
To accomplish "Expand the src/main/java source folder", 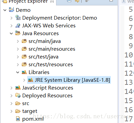I will [18, 41].
